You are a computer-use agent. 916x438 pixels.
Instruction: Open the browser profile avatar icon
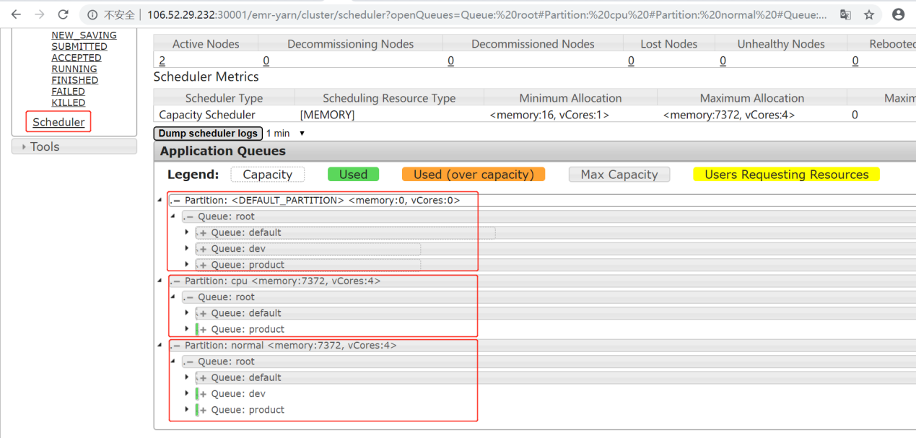point(898,14)
